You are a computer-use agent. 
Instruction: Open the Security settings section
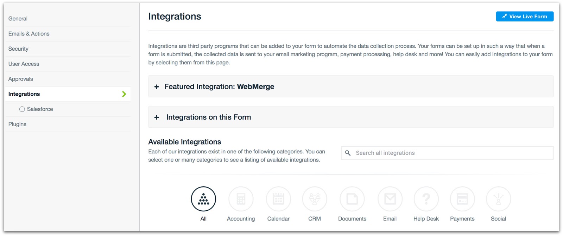(x=18, y=49)
